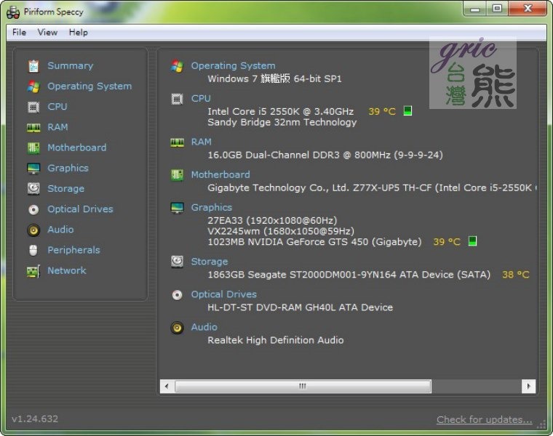
Task: Click the Graphics heading link in summary
Action: pyautogui.click(x=212, y=208)
